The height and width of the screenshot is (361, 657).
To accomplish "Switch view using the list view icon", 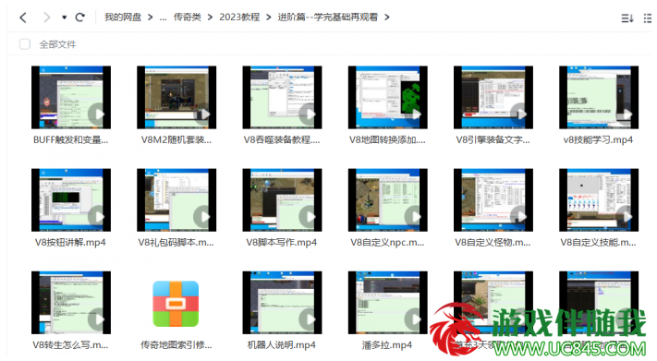I will click(648, 18).
